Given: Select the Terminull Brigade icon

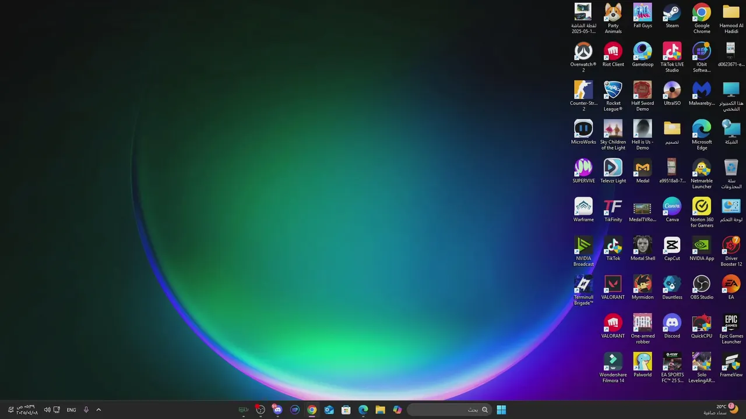Looking at the screenshot, I should (x=583, y=290).
